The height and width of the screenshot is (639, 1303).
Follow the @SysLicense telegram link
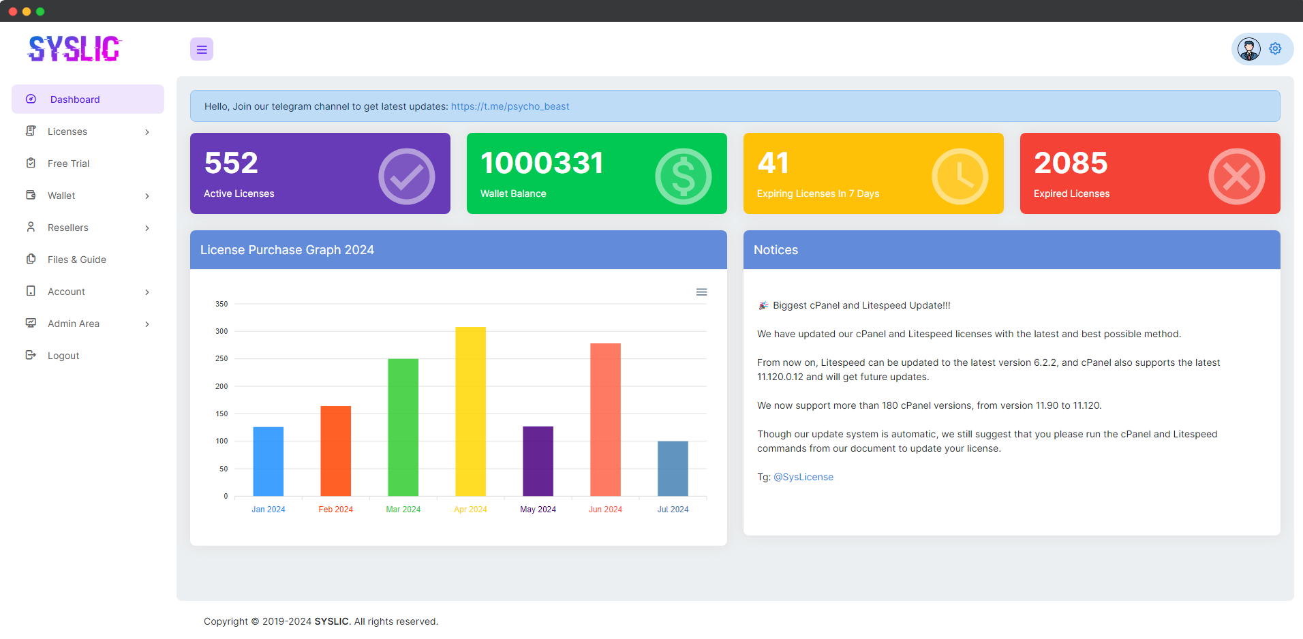click(x=803, y=477)
